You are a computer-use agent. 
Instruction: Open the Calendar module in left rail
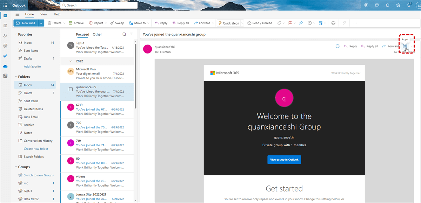click(5, 26)
